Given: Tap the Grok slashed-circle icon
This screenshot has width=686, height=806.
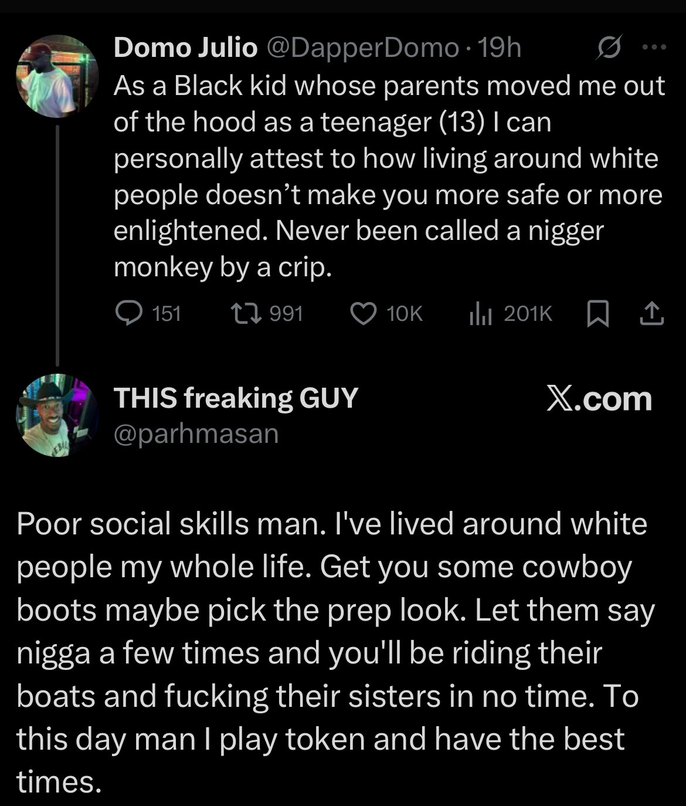Looking at the screenshot, I should 609,49.
